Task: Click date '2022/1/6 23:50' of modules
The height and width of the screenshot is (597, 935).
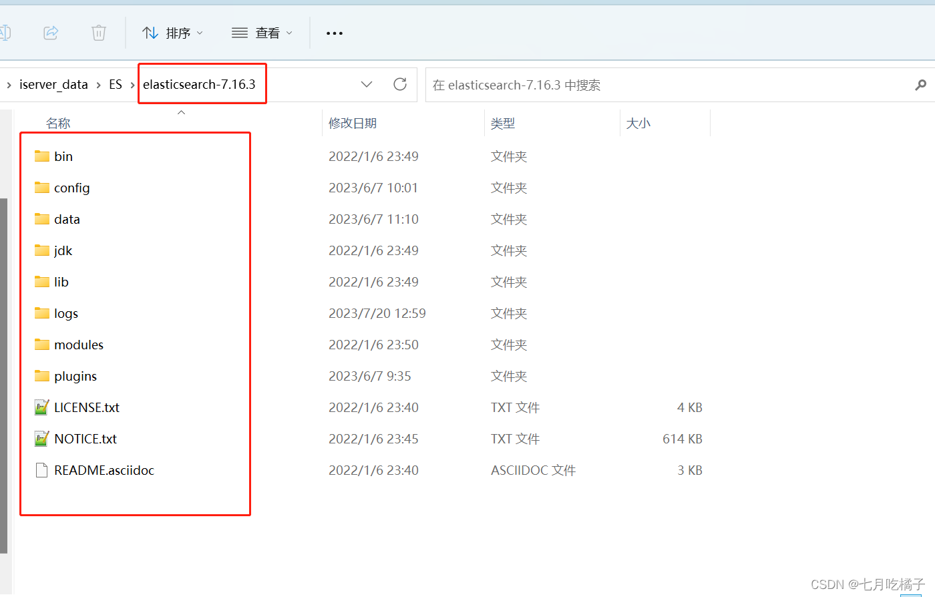Action: pos(373,345)
